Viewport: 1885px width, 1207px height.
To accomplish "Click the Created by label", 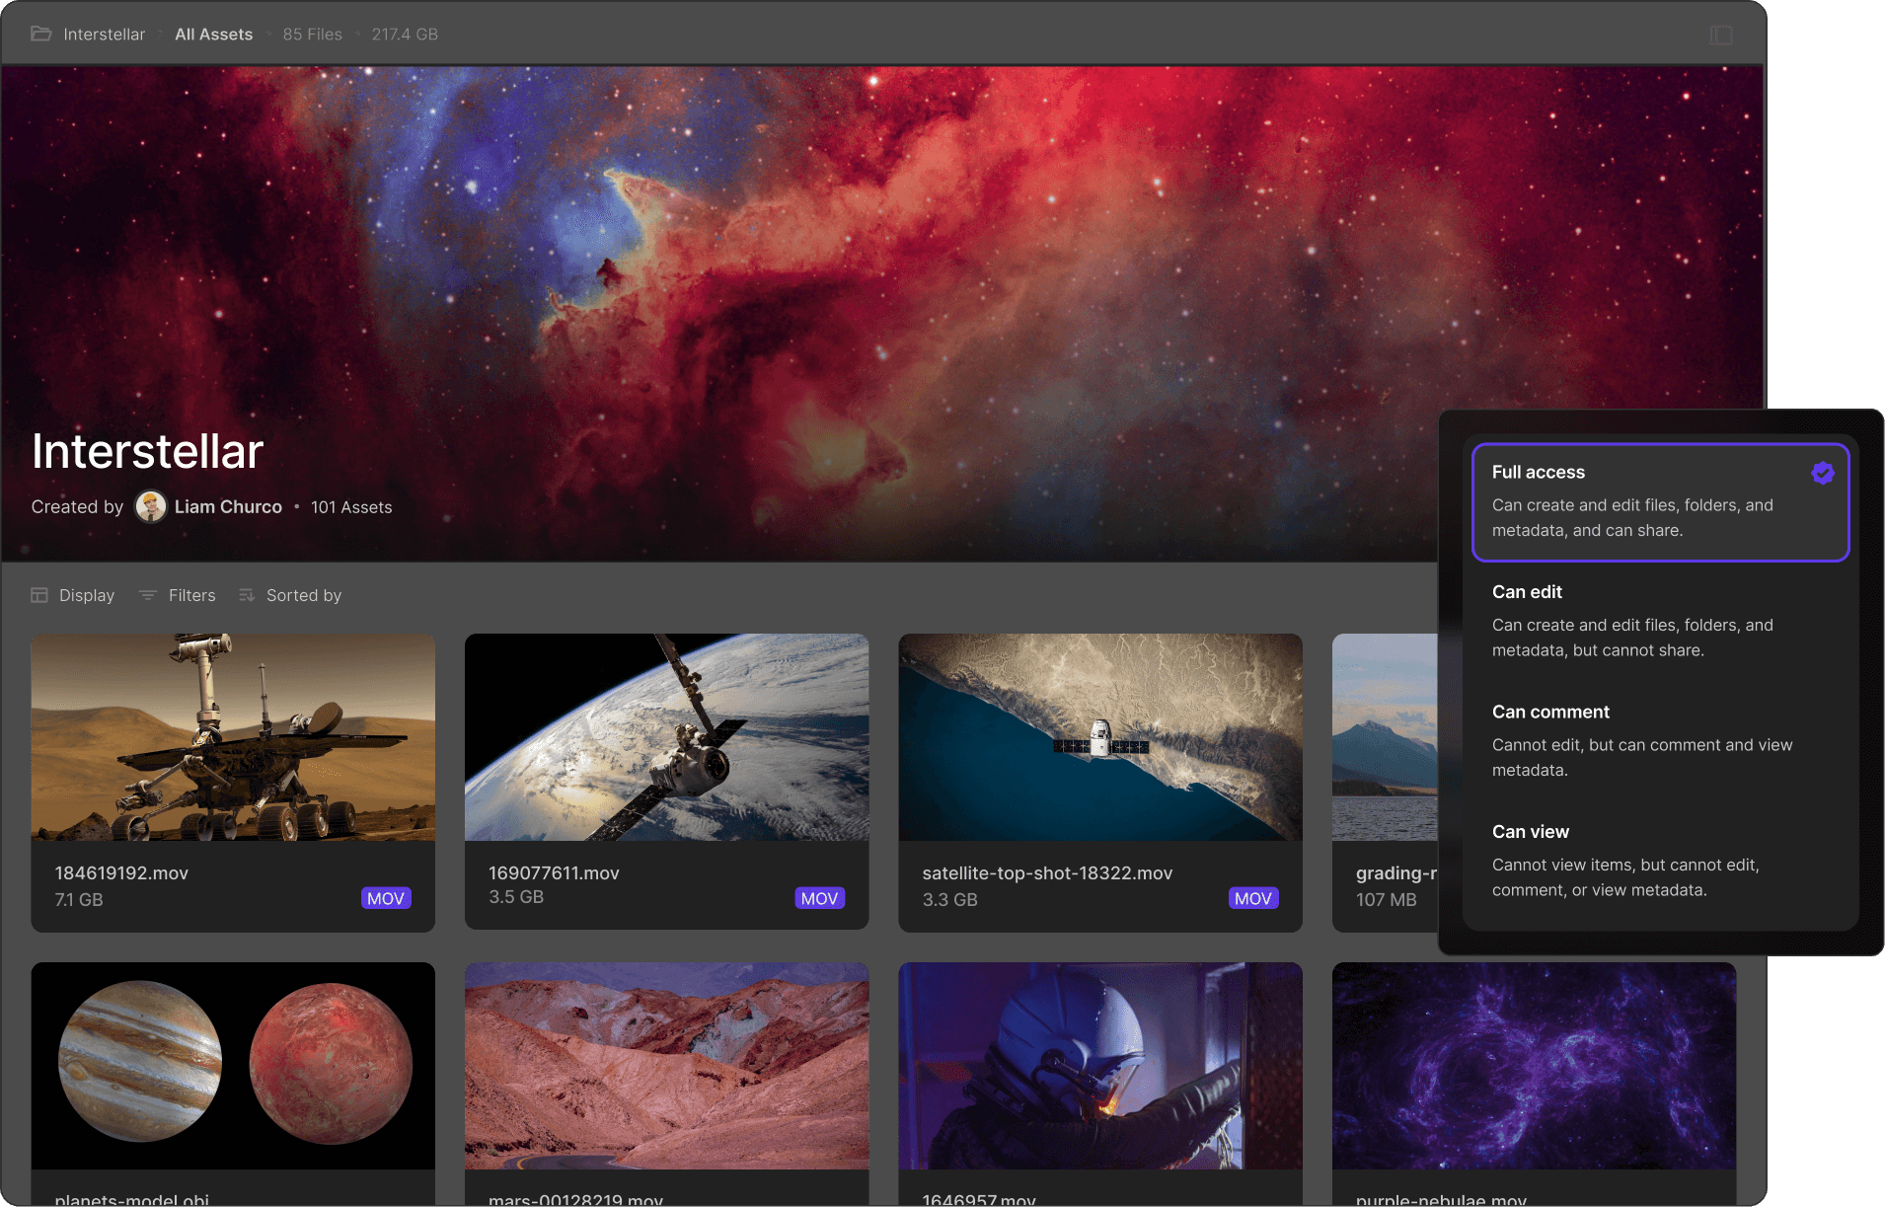I will click(x=77, y=506).
